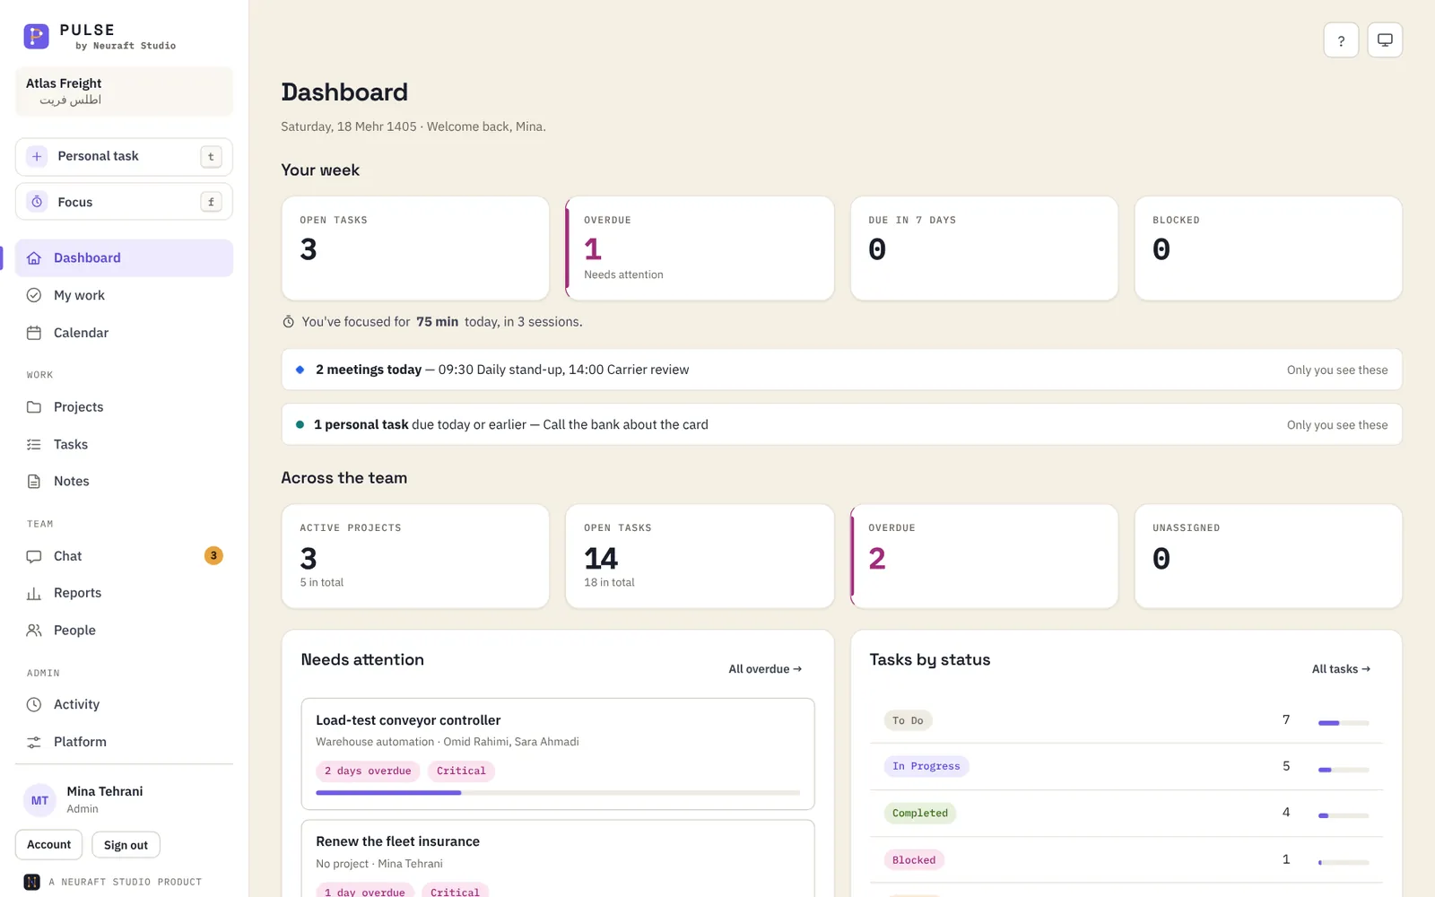This screenshot has height=897, width=1435.
Task: Click the Notes document icon
Action: click(34, 482)
